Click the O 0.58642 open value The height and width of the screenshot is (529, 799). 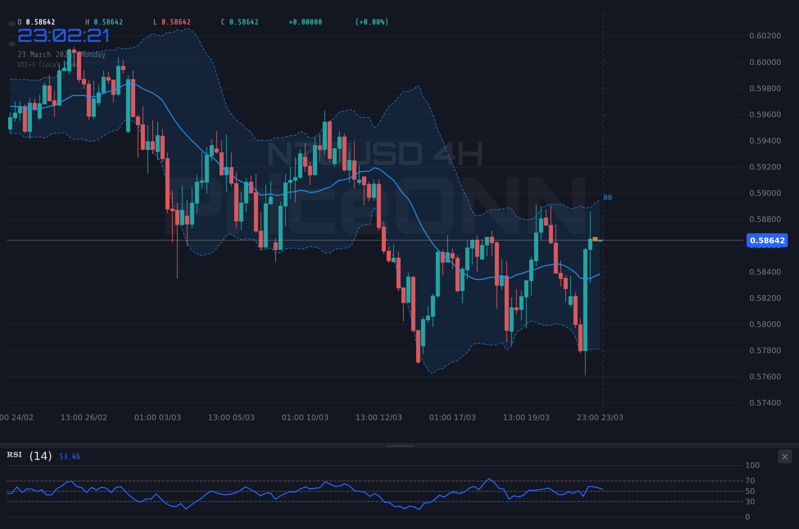point(36,22)
